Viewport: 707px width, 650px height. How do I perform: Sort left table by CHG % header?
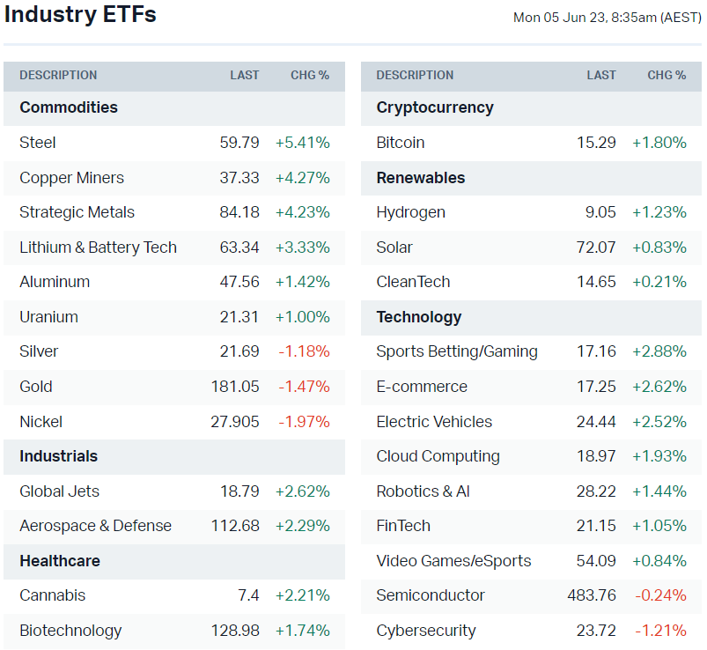pyautogui.click(x=310, y=76)
